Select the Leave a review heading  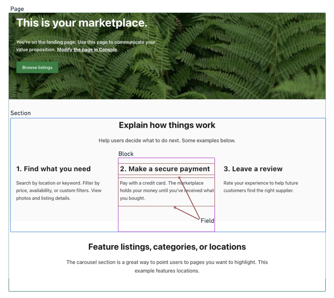point(253,169)
